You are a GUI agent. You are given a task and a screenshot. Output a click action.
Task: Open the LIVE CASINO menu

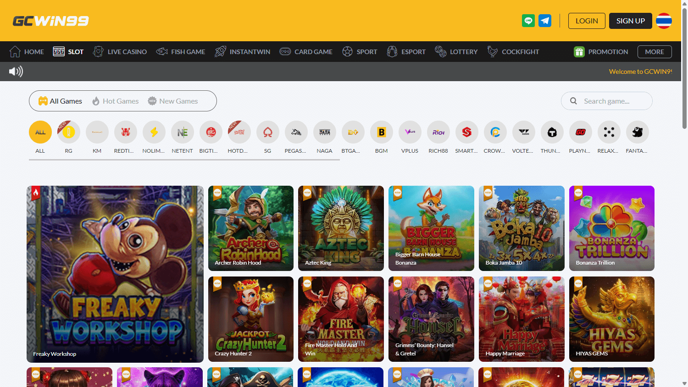coord(120,51)
